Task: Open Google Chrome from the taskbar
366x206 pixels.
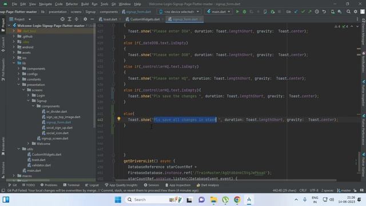Action: (237, 200)
